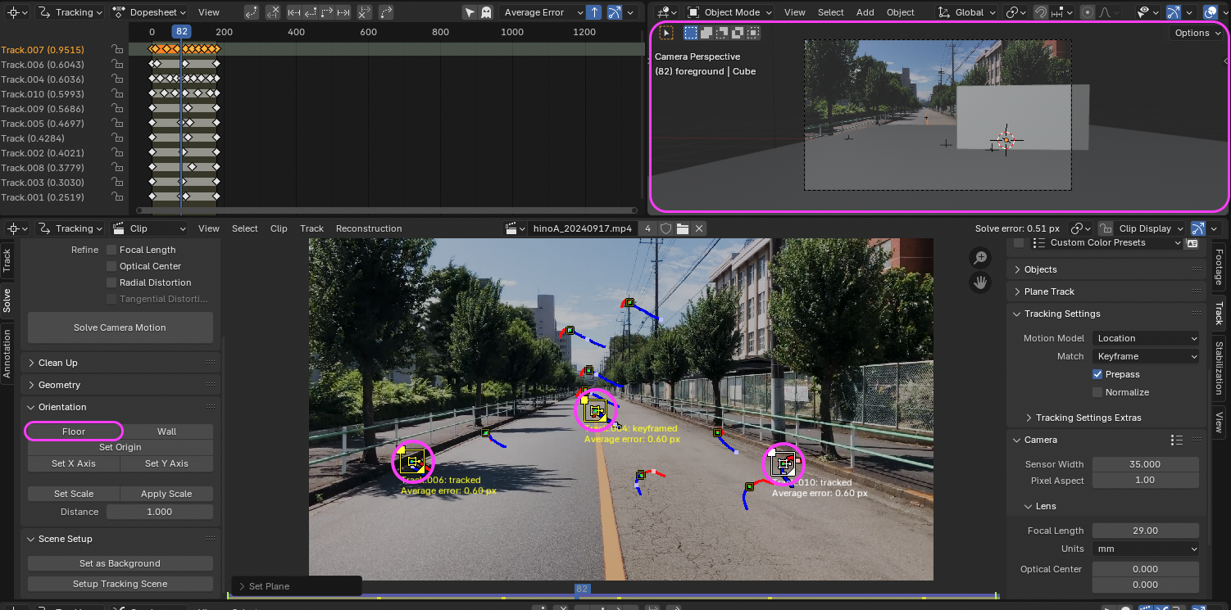Open the Object Mode dropdown

tap(729, 12)
